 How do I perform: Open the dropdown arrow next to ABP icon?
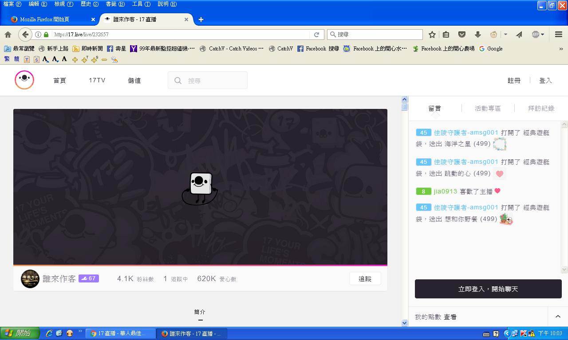coord(542,35)
